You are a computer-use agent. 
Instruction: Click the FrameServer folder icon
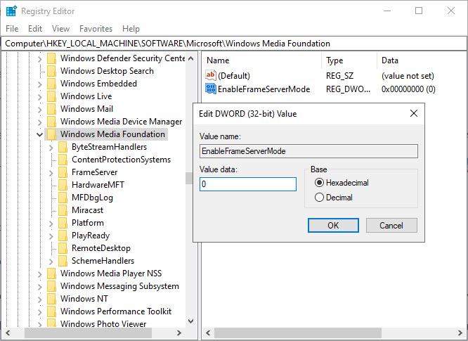point(63,172)
